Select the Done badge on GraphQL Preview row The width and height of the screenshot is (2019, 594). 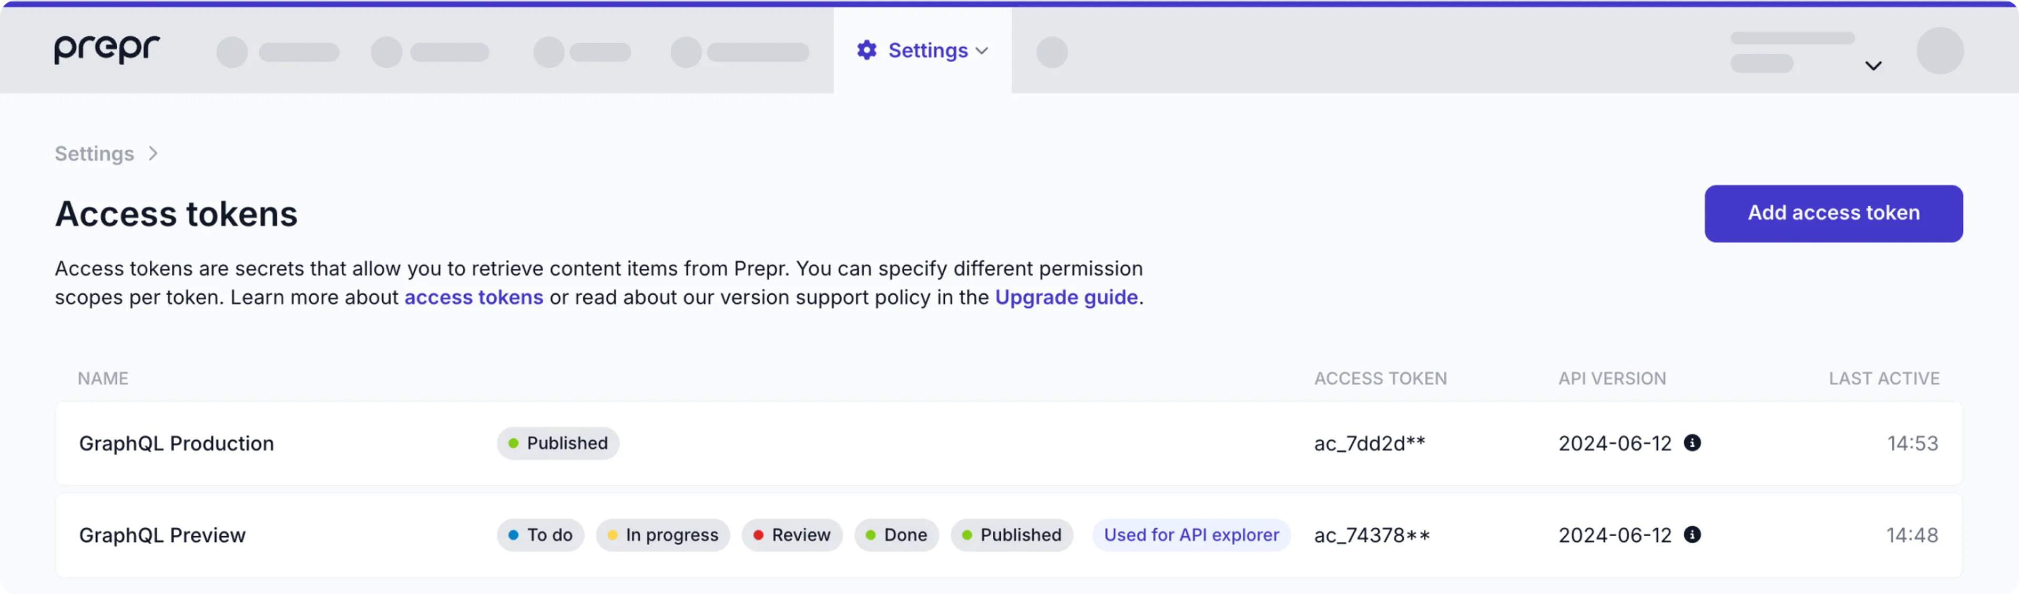[x=896, y=535]
